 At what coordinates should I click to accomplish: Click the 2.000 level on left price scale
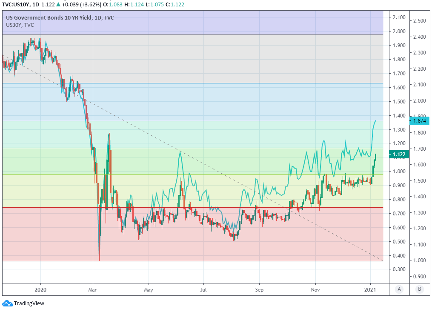tap(399, 31)
